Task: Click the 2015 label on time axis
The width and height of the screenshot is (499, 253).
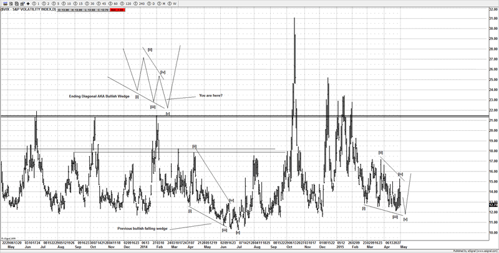Action: (x=341, y=247)
